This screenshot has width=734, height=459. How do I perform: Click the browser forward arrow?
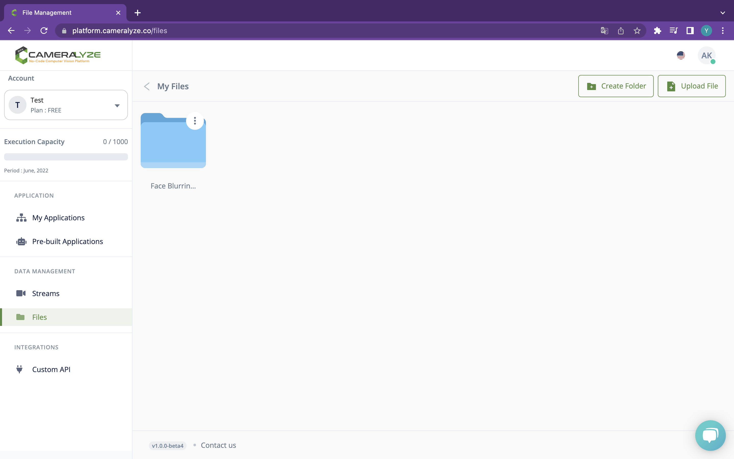tap(28, 31)
